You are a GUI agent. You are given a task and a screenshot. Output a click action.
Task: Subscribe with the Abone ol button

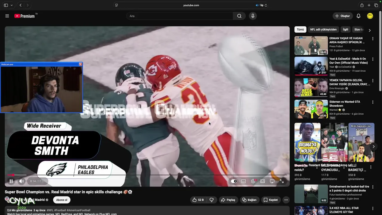62,200
